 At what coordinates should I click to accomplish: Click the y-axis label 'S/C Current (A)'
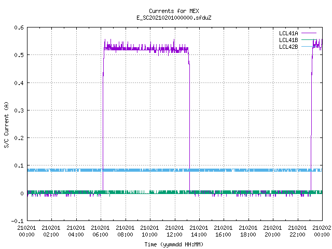pos(6,125)
